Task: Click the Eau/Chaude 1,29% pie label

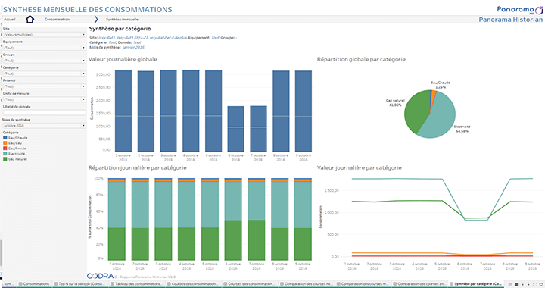Action: 441,85
